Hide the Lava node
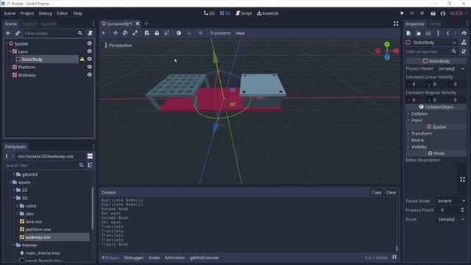This screenshot has height=265, width=471. coord(90,52)
